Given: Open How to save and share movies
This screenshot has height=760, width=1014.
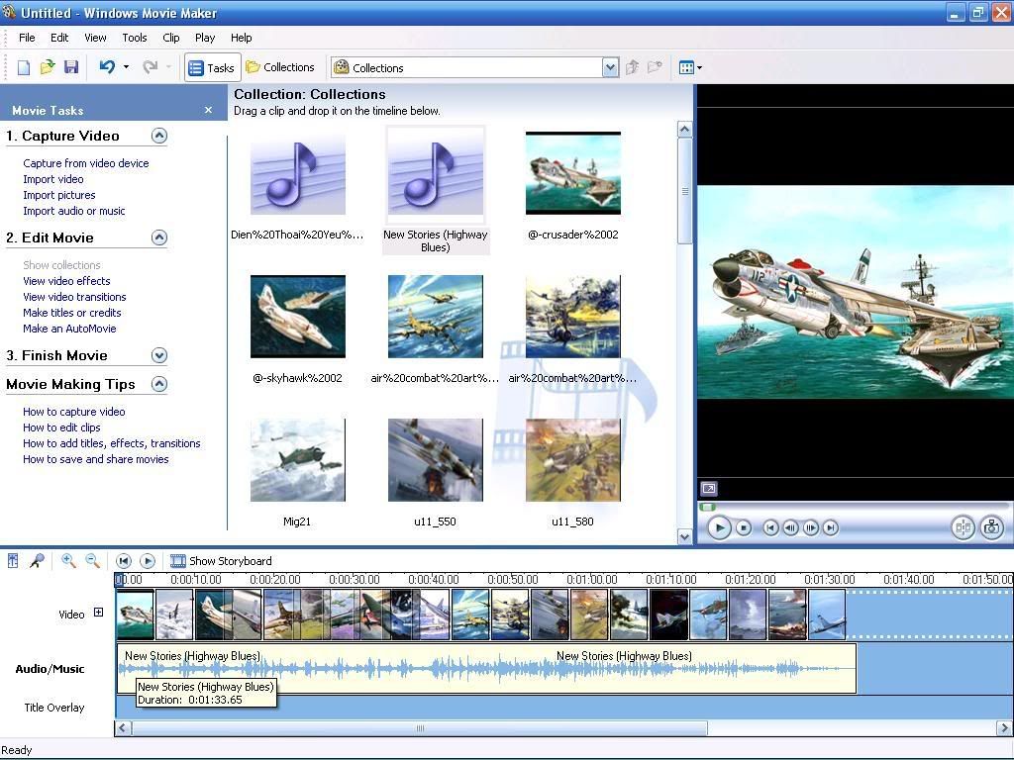Looking at the screenshot, I should (x=96, y=459).
